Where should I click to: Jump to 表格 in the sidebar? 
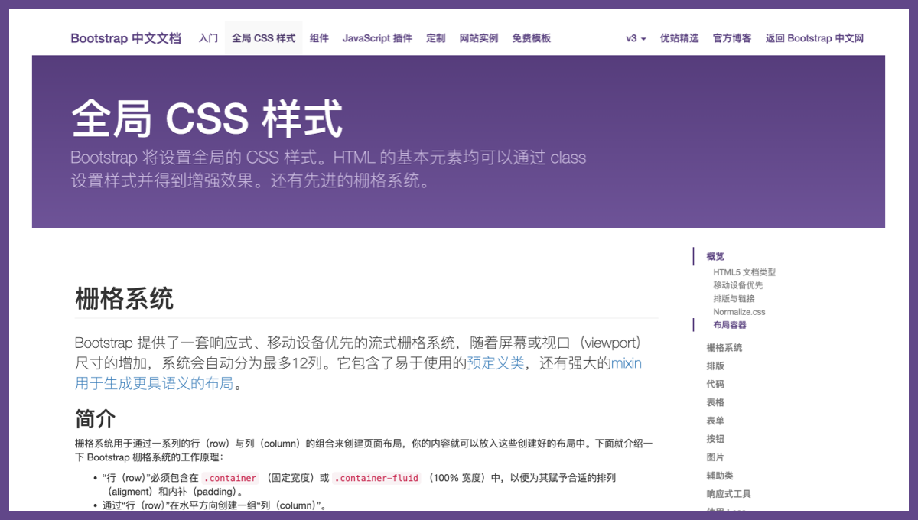point(715,403)
